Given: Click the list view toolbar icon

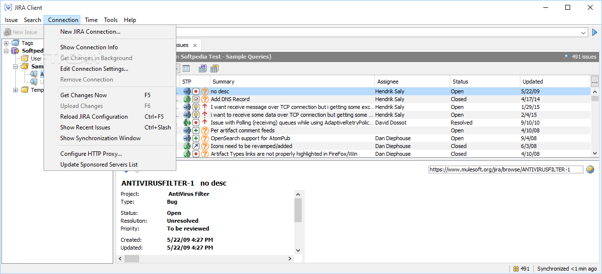Looking at the screenshot, I should click(x=187, y=68).
